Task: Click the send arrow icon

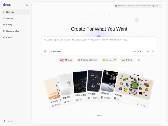Action: pyautogui.click(x=153, y=52)
